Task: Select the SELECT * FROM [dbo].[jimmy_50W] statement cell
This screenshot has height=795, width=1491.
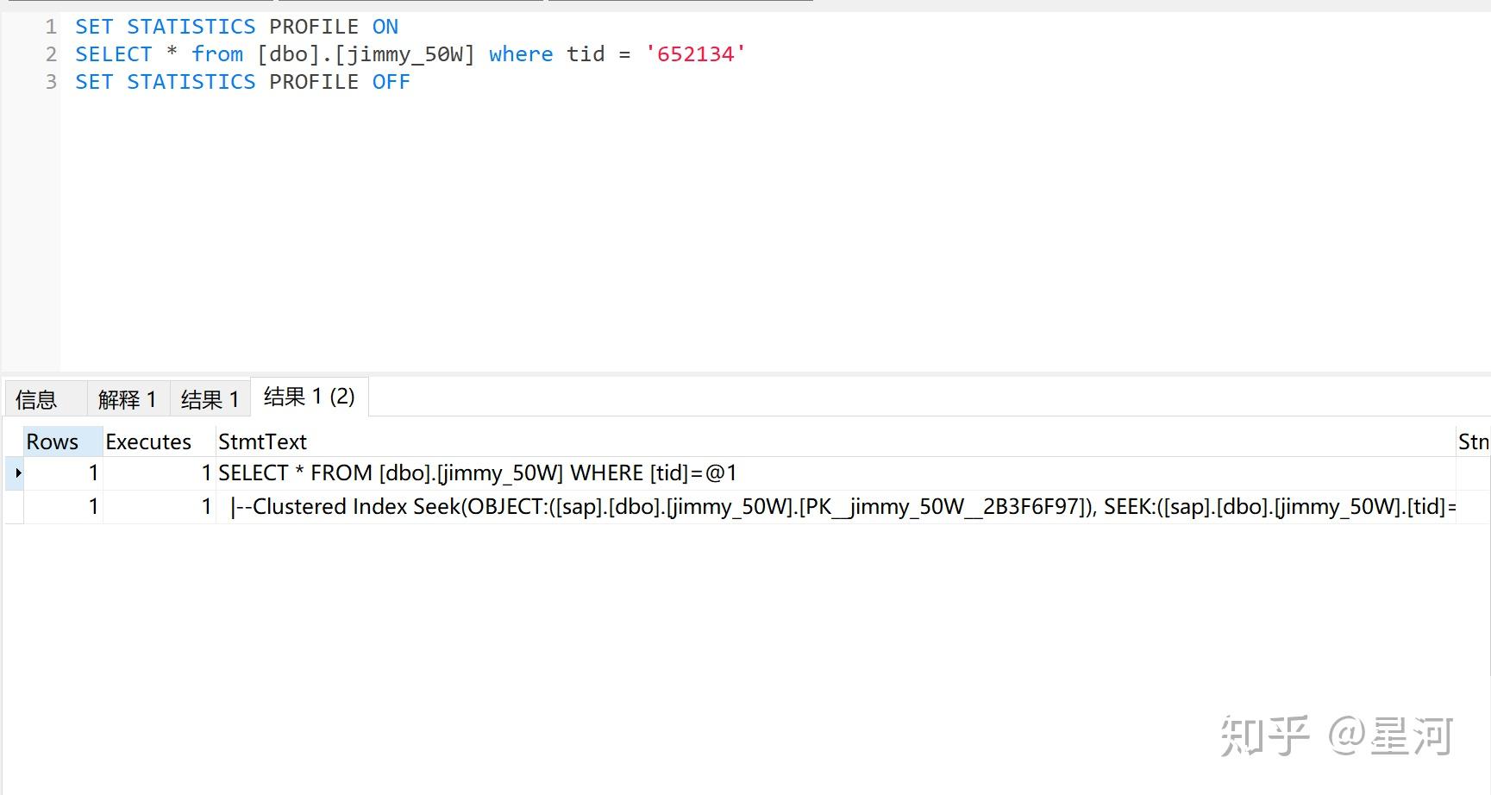Action: [835, 473]
